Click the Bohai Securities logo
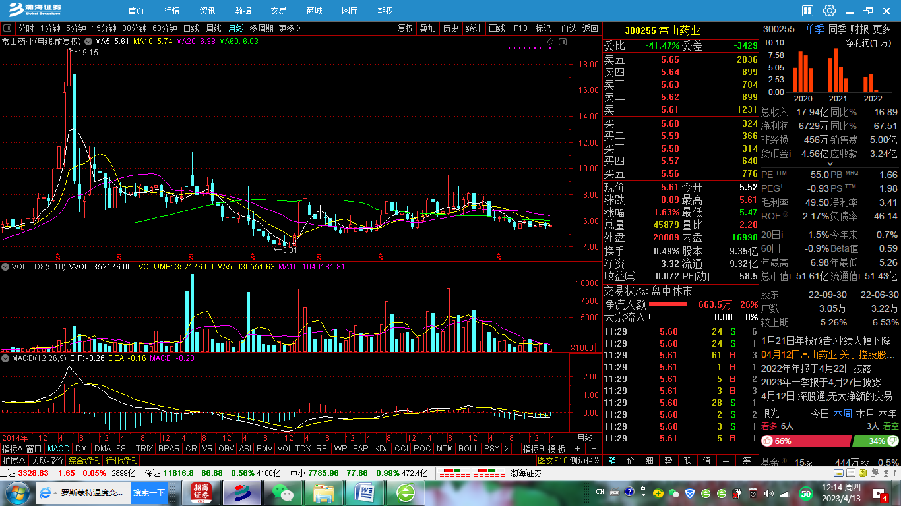Image resolution: width=901 pixels, height=506 pixels. click(35, 10)
